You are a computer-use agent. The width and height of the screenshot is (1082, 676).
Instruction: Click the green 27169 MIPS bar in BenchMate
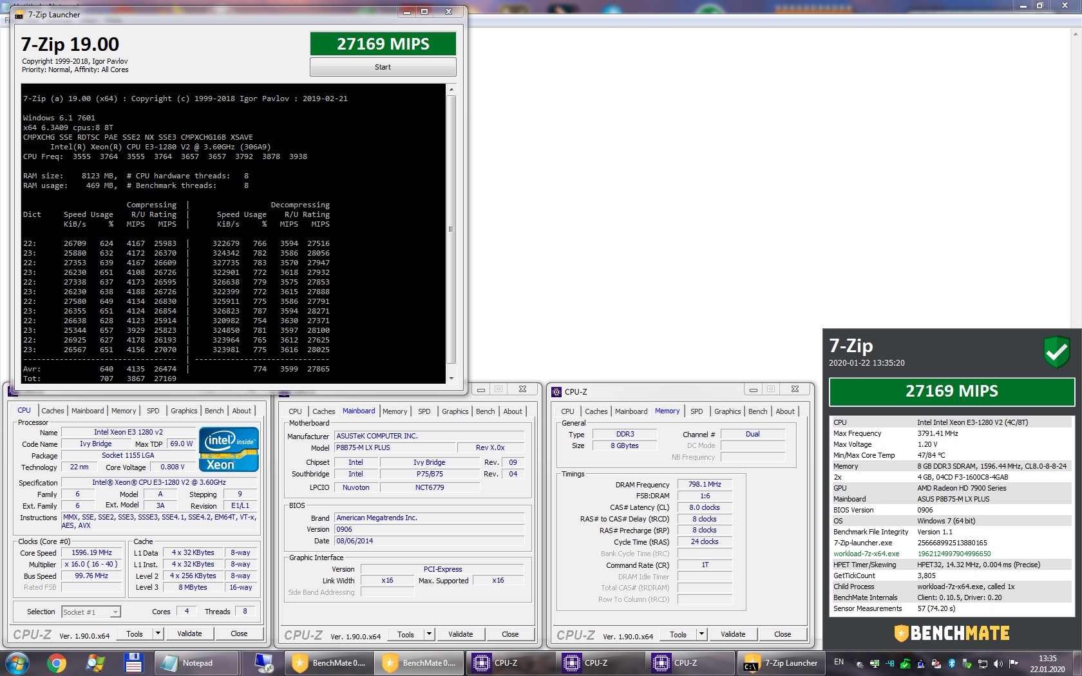(x=951, y=391)
